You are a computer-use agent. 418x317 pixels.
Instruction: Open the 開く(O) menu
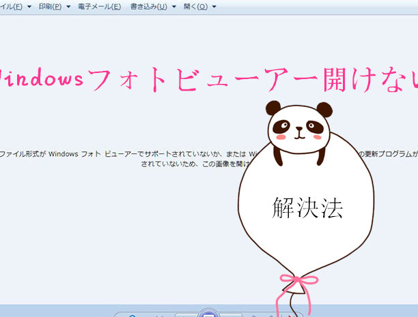195,6
